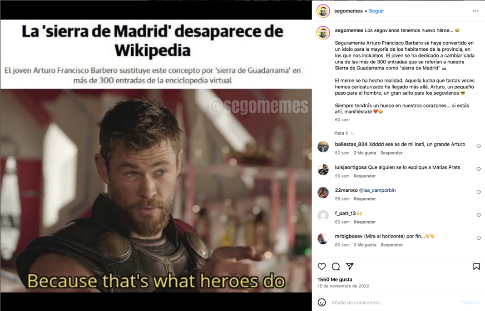Like the post with the heart icon
This screenshot has width=485, height=311.
322,266
